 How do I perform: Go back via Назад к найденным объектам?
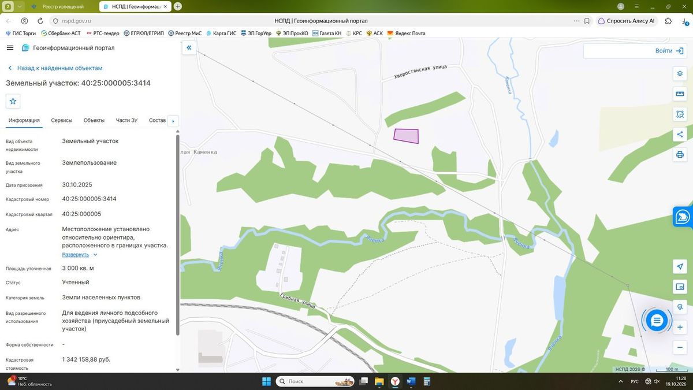[55, 68]
